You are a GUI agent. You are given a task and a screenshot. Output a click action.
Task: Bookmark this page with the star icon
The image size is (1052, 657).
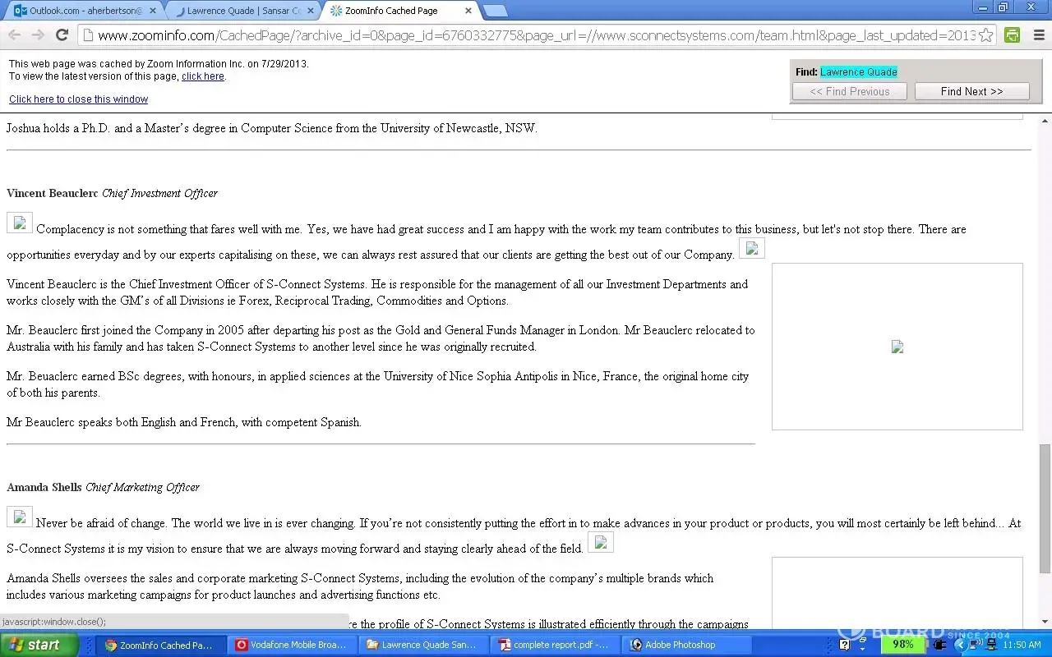coord(985,35)
